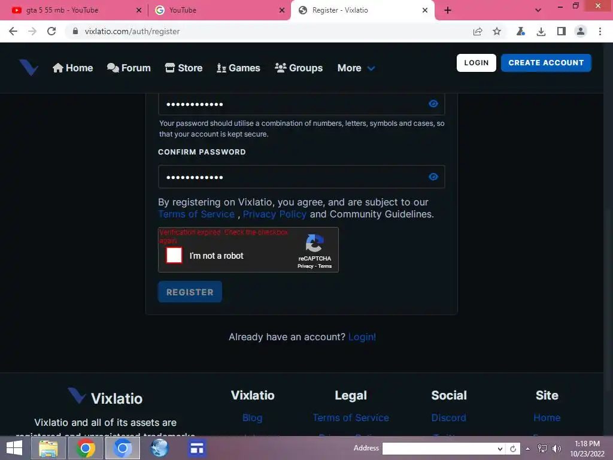Open the tab search chevron

(538, 10)
